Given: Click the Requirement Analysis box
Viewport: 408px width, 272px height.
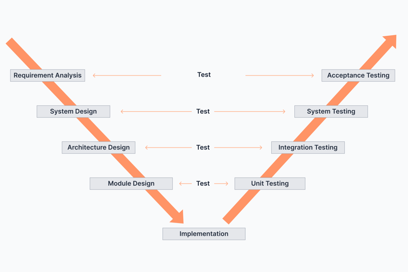Looking at the screenshot, I should pyautogui.click(x=47, y=76).
